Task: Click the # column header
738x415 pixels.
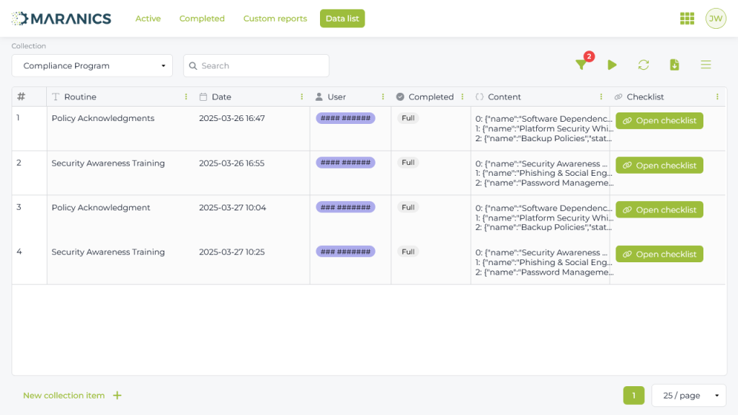Action: [x=21, y=97]
